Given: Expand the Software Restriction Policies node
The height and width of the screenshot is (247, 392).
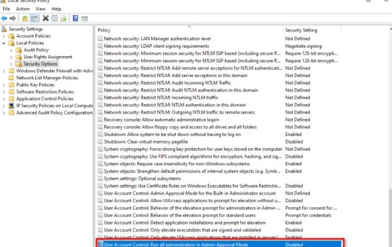Looking at the screenshot, I should pos(4,92).
